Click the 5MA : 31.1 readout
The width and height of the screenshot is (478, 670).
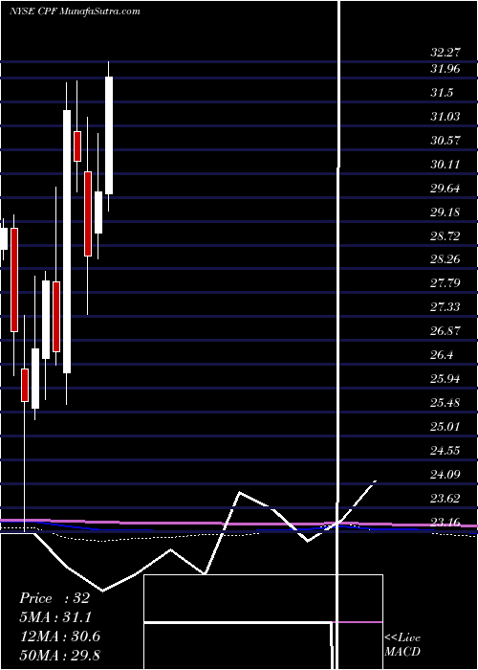point(55,617)
